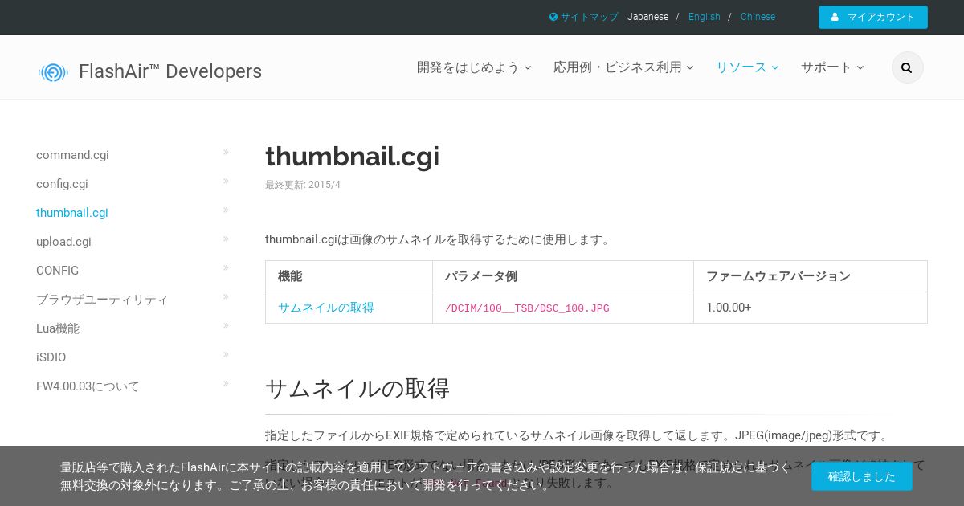
Task: Click the 最終更新: 2015/4 date text
Action: pyautogui.click(x=303, y=185)
